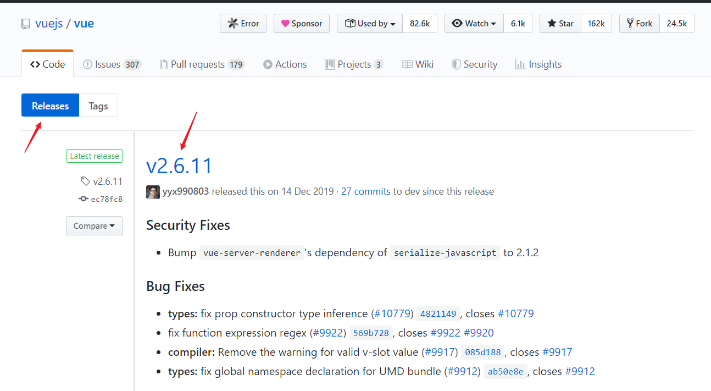This screenshot has width=711, height=391.
Task: Switch to the Actions tab
Action: 285,64
